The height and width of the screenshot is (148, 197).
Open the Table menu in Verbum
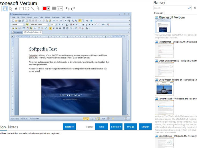point(41,17)
